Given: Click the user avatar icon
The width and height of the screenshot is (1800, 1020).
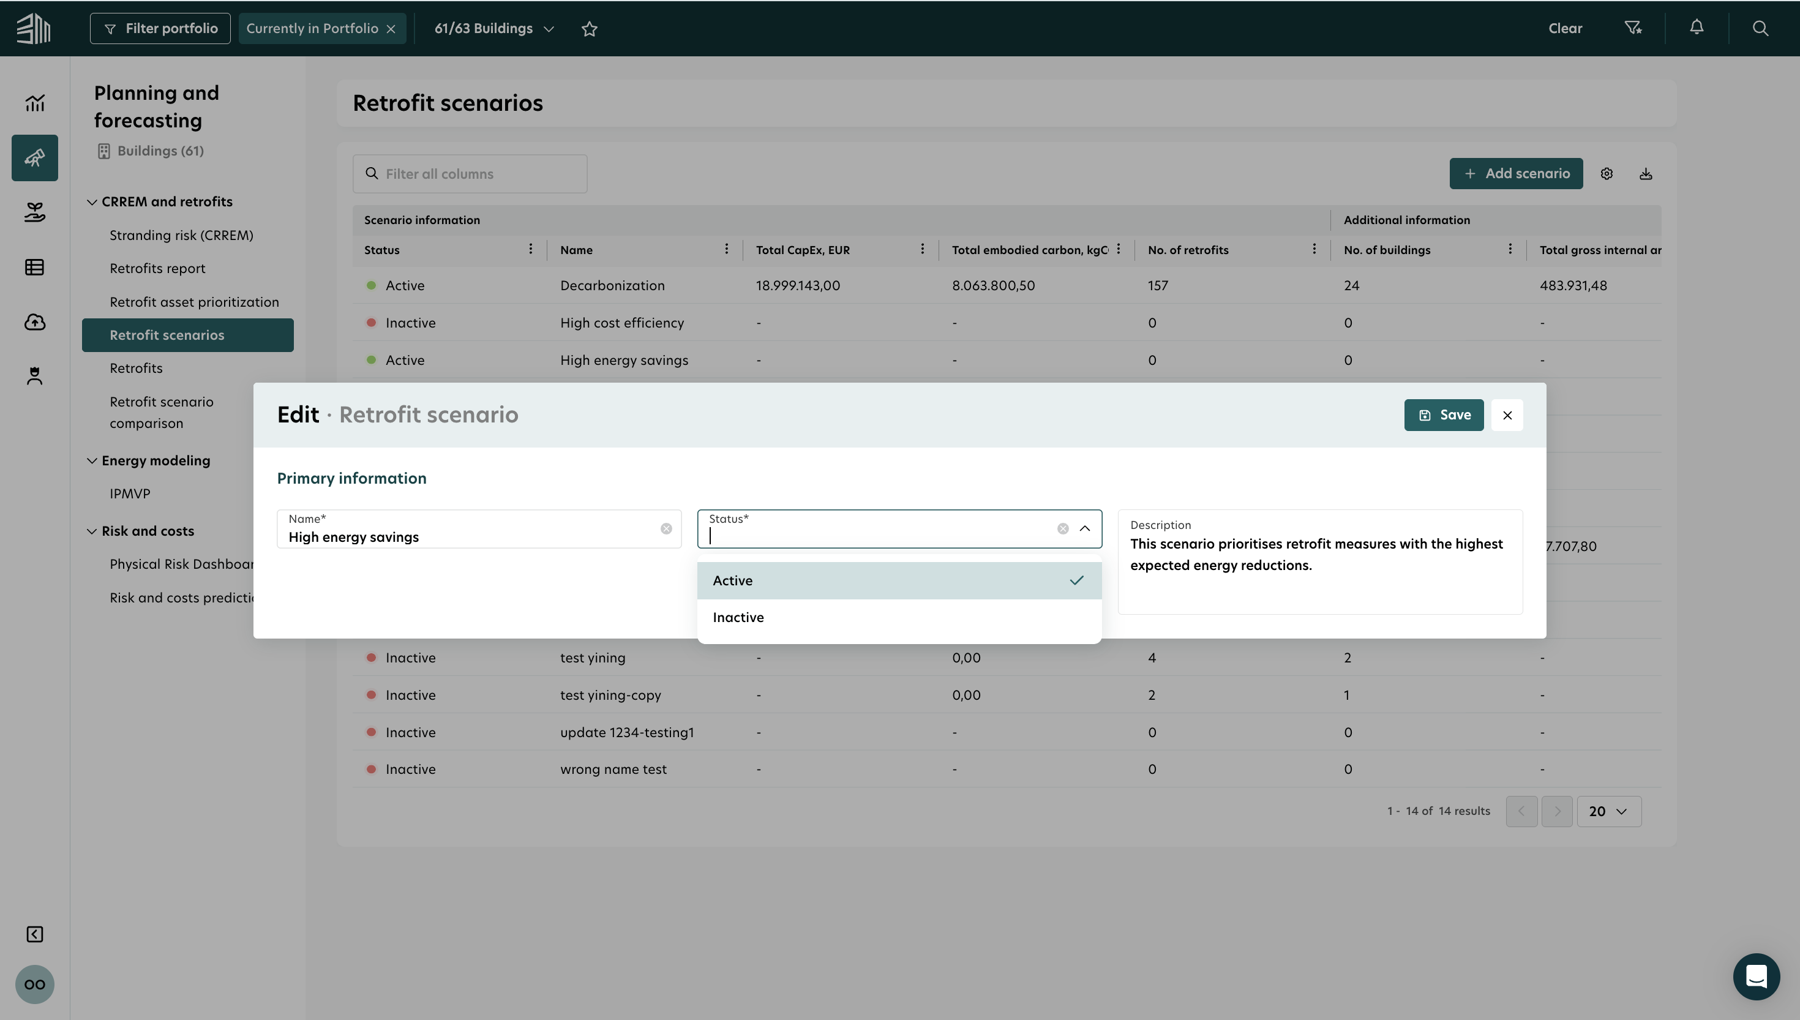Looking at the screenshot, I should point(34,984).
